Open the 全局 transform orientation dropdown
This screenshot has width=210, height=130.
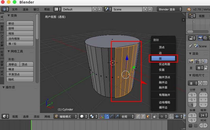127,116
